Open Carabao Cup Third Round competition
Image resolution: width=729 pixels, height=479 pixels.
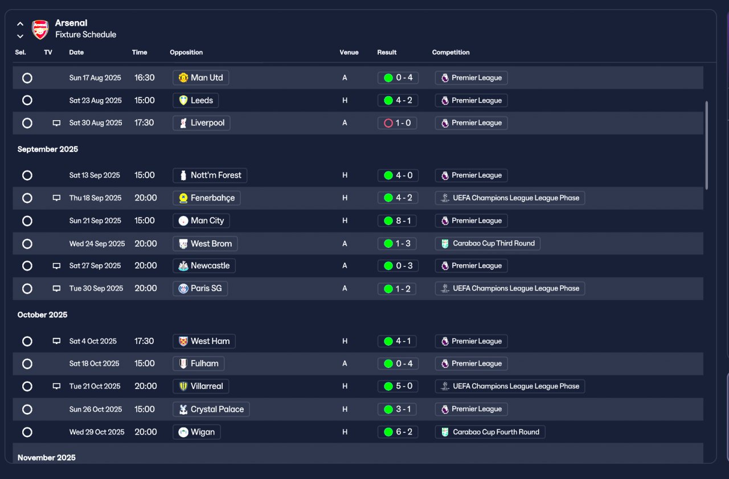488,243
